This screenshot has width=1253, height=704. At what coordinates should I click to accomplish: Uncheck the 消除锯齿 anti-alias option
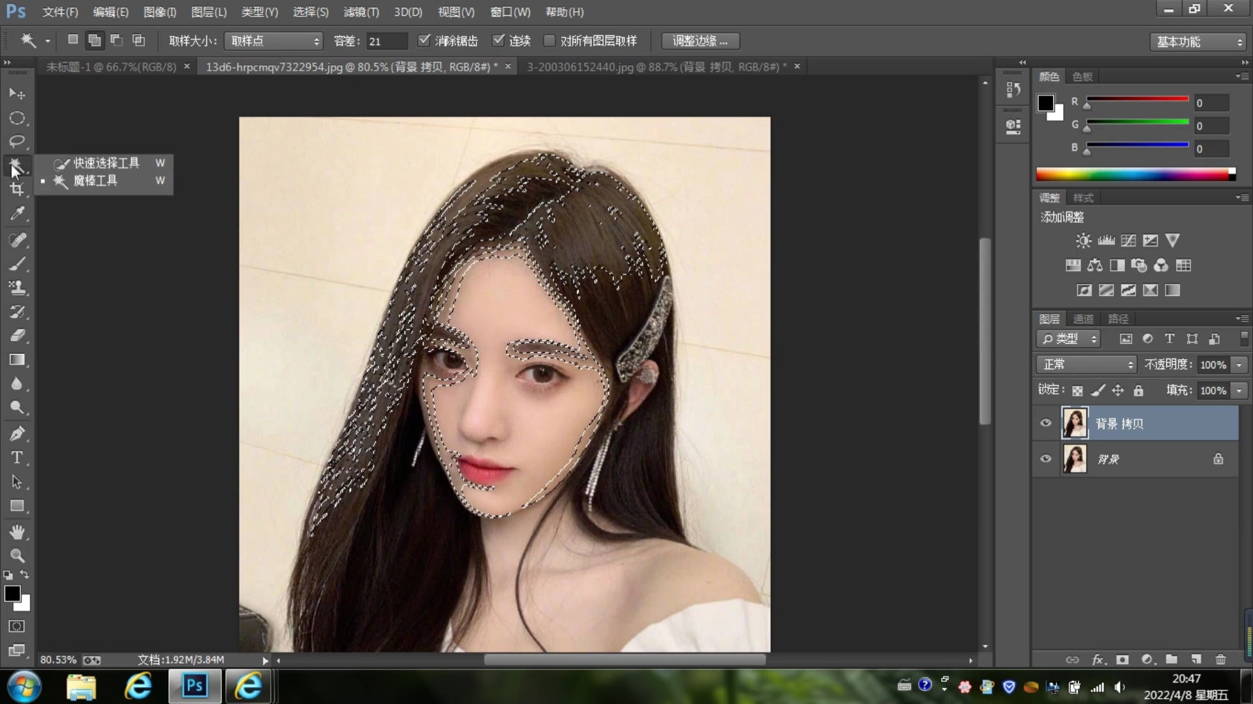(x=424, y=40)
